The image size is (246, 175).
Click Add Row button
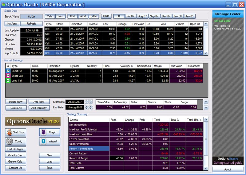pyautogui.click(x=39, y=102)
